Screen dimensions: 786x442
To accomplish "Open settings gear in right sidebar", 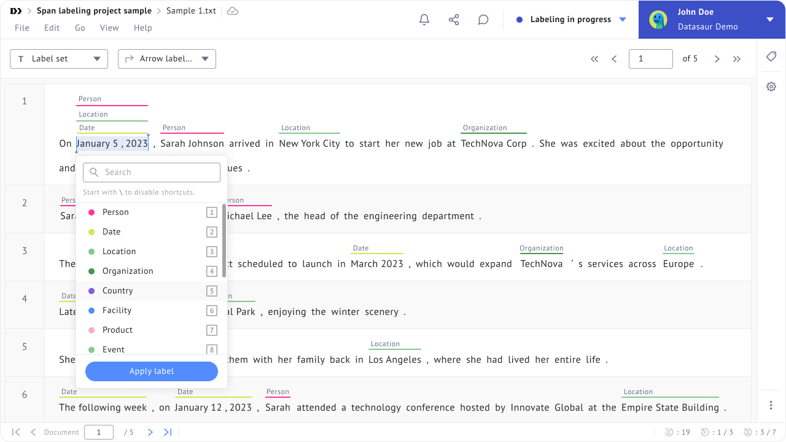I will tap(771, 87).
